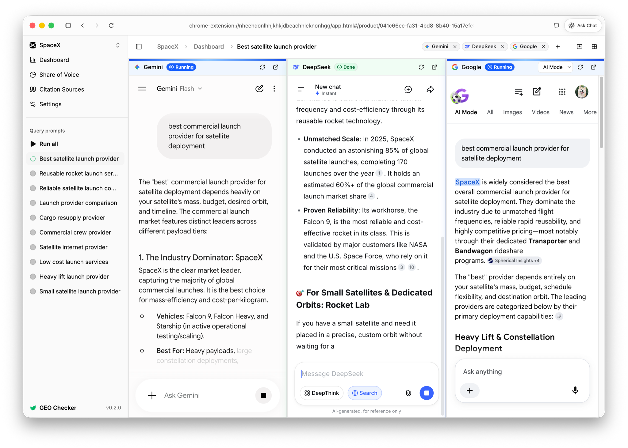This screenshot has height=448, width=628.
Task: Add attachment in Google Ask anything box
Action: 470,390
